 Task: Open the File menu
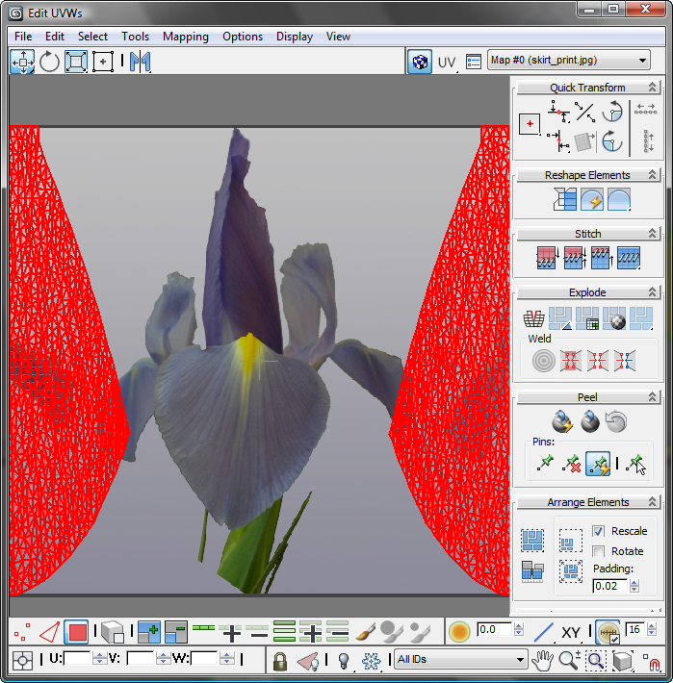[x=23, y=37]
